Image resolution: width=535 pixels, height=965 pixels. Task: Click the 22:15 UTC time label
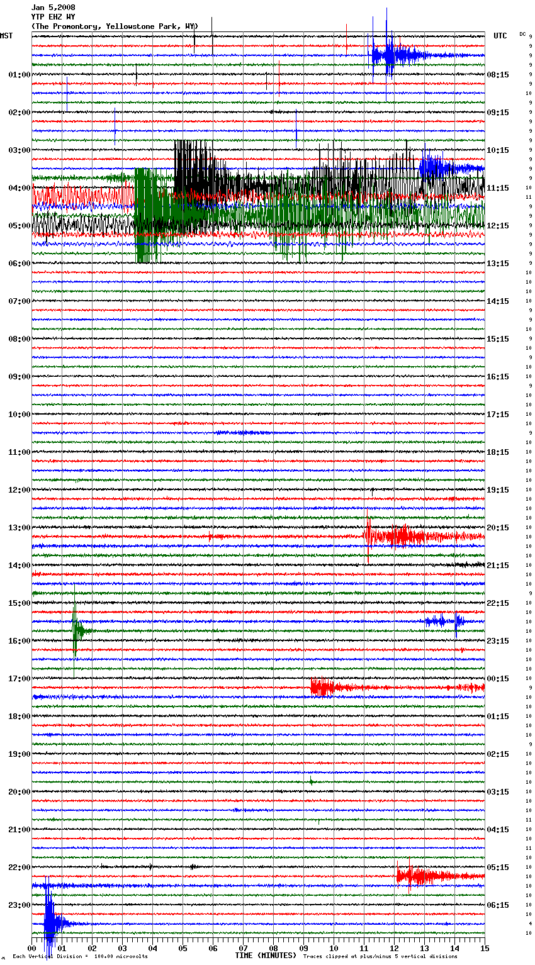click(x=498, y=603)
